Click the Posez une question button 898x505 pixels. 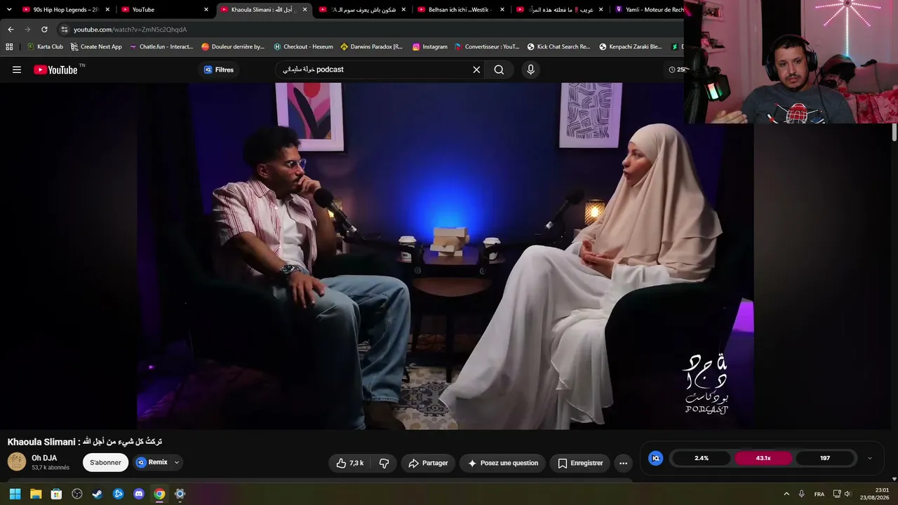coord(503,463)
